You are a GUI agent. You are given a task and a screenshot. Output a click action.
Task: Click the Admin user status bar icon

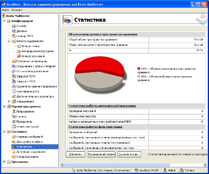pos(165,170)
